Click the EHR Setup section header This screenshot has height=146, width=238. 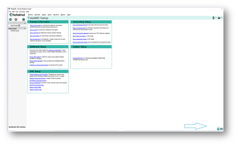48,71
